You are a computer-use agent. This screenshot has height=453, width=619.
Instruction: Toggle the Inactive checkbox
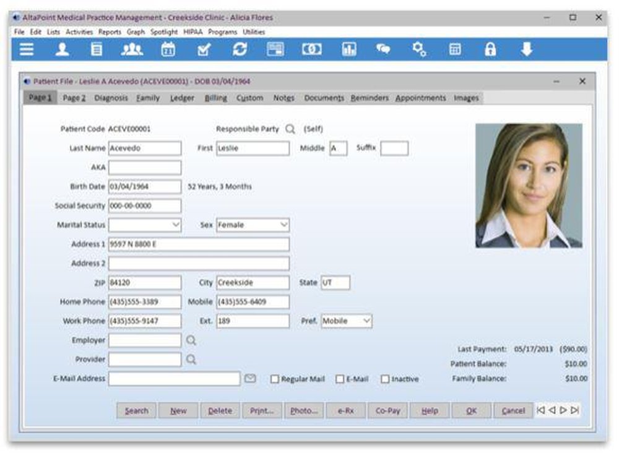pos(385,379)
